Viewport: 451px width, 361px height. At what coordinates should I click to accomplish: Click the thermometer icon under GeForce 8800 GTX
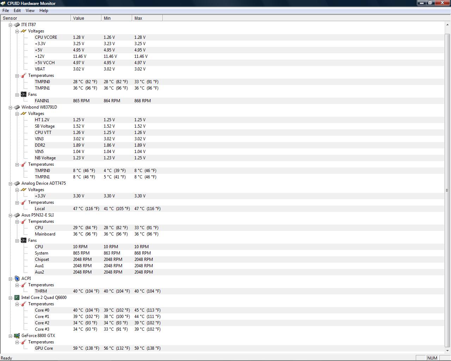click(24, 342)
